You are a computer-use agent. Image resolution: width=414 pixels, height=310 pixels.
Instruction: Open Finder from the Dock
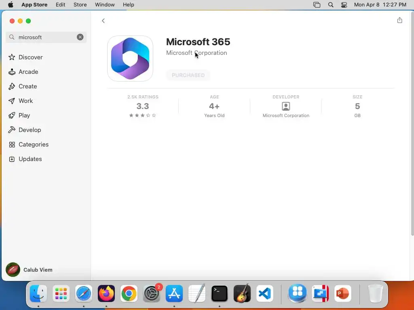tap(38, 293)
